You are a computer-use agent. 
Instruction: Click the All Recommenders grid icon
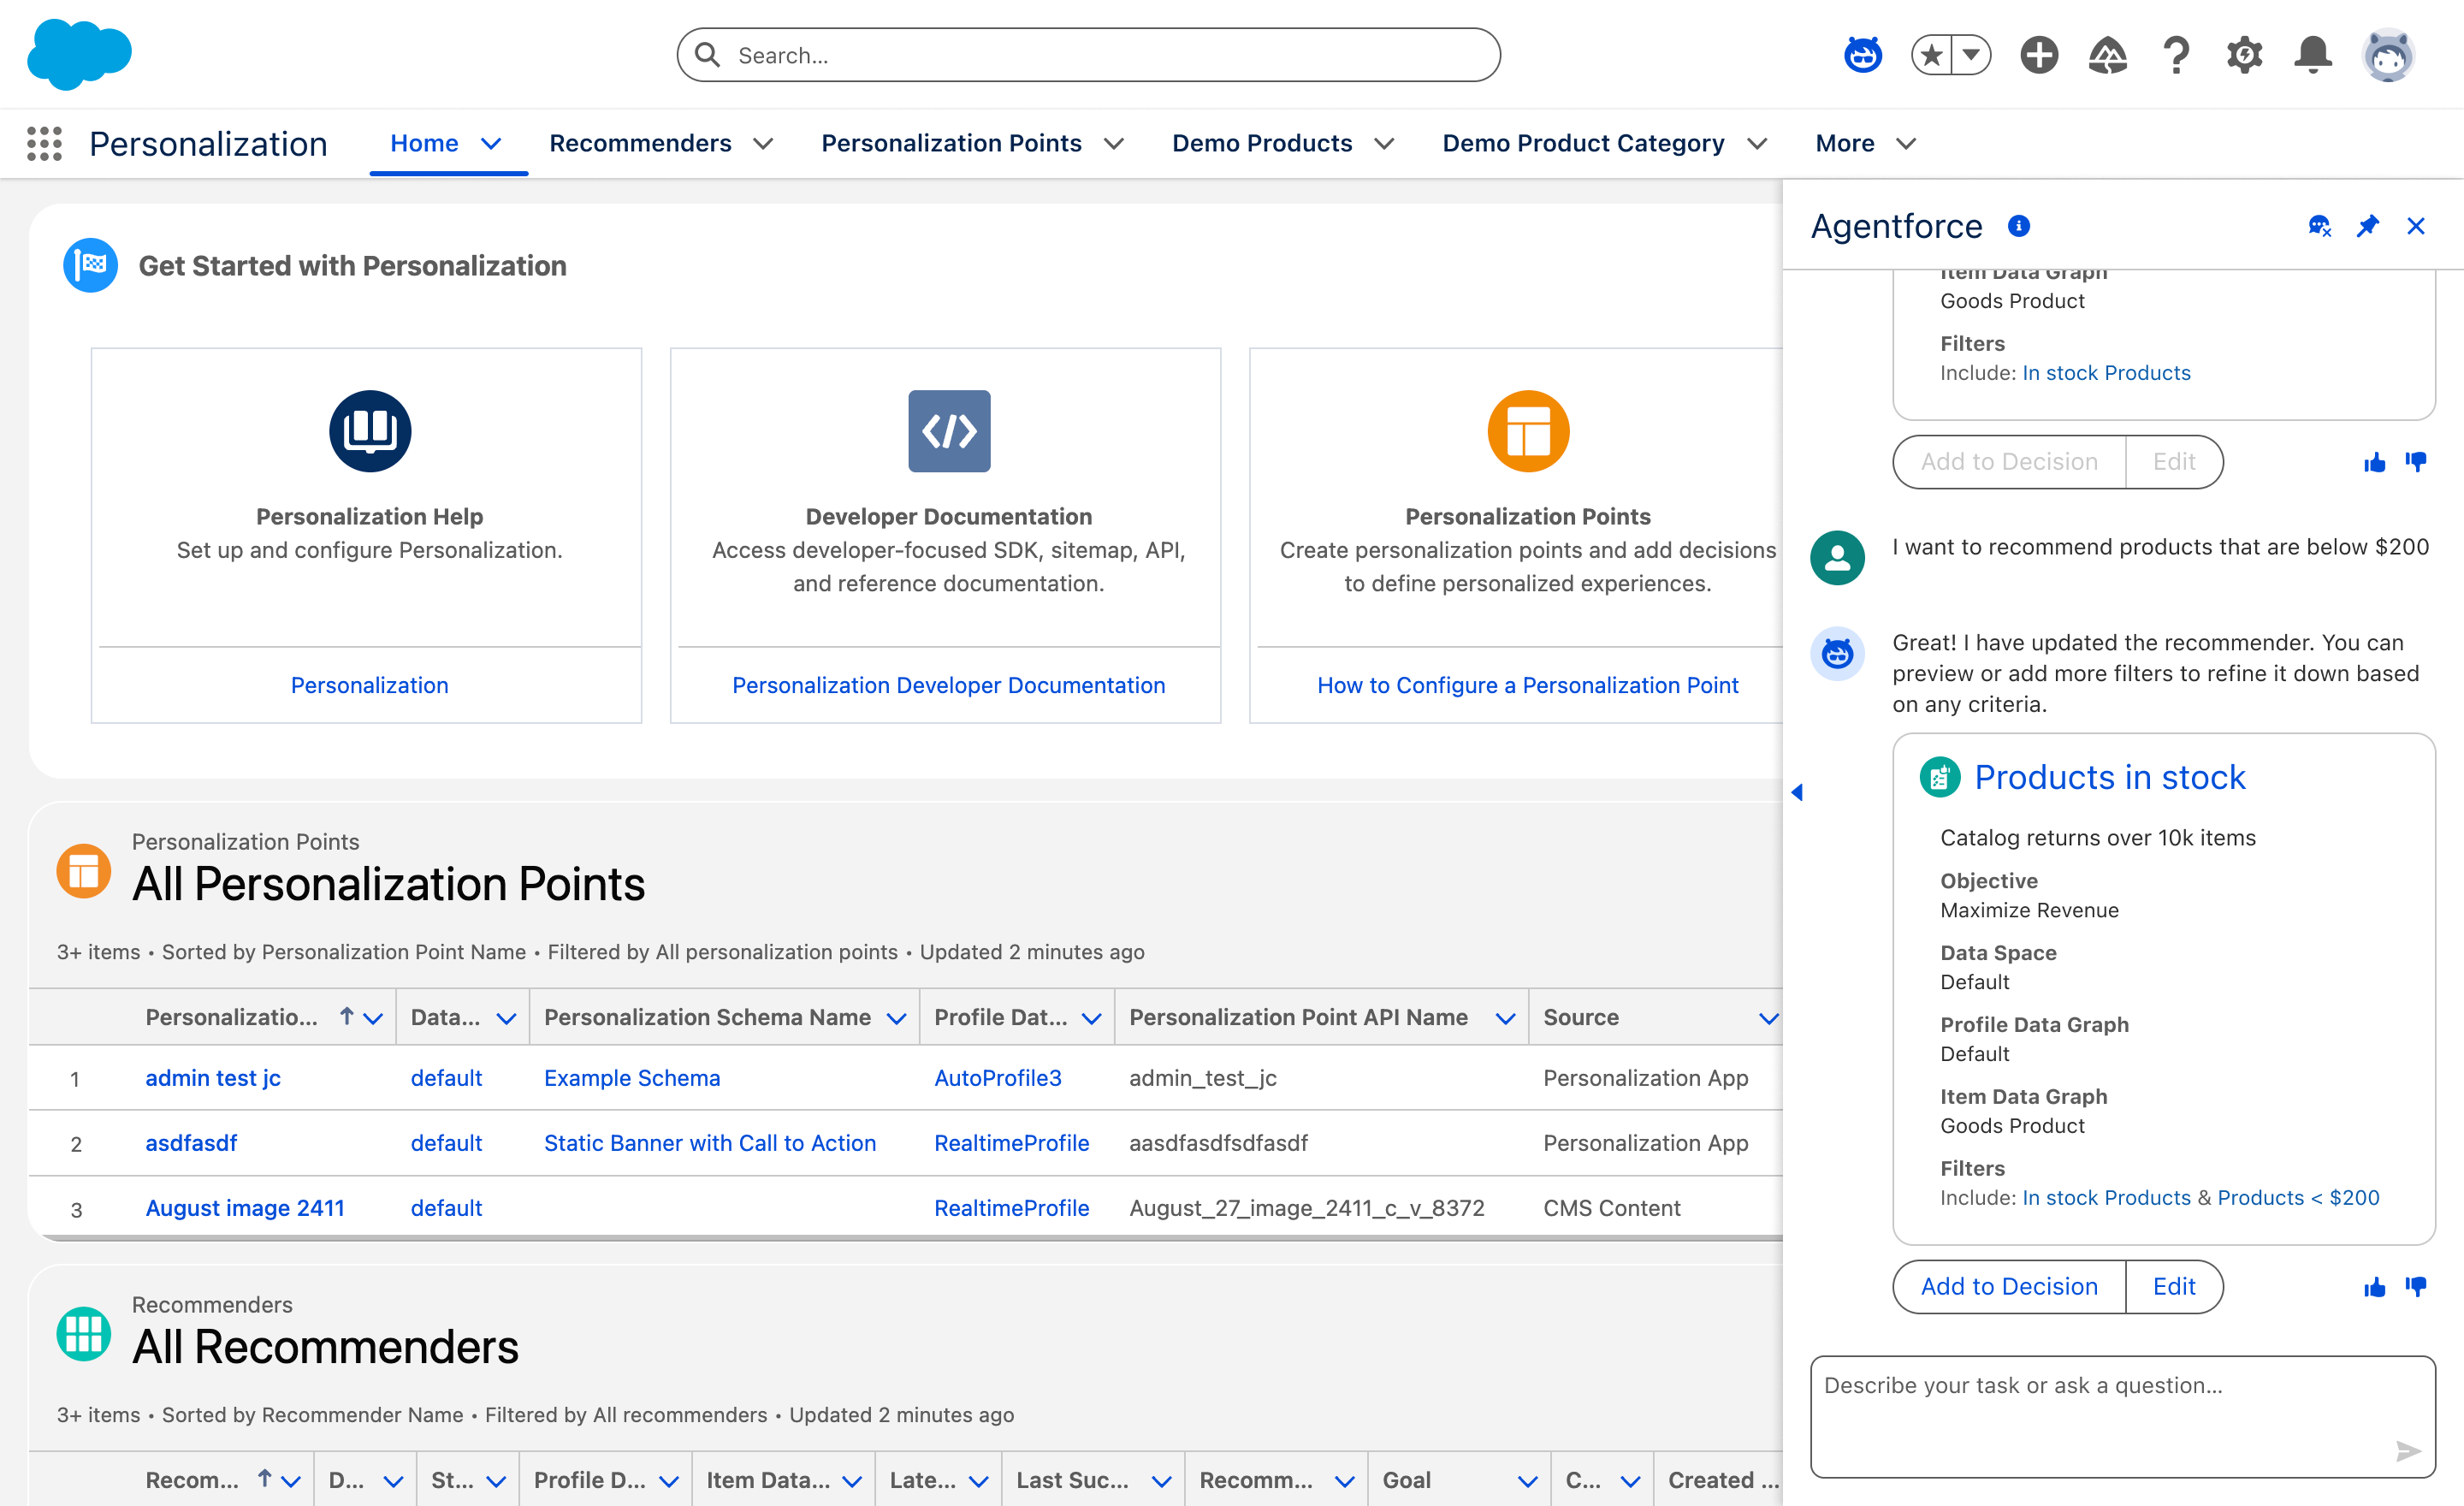tap(84, 1334)
